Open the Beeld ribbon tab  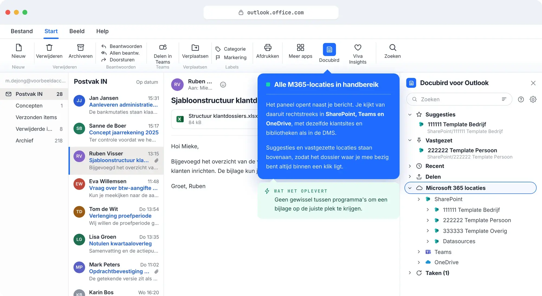[77, 31]
